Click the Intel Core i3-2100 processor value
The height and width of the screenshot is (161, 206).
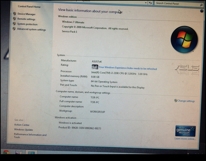point(119,73)
